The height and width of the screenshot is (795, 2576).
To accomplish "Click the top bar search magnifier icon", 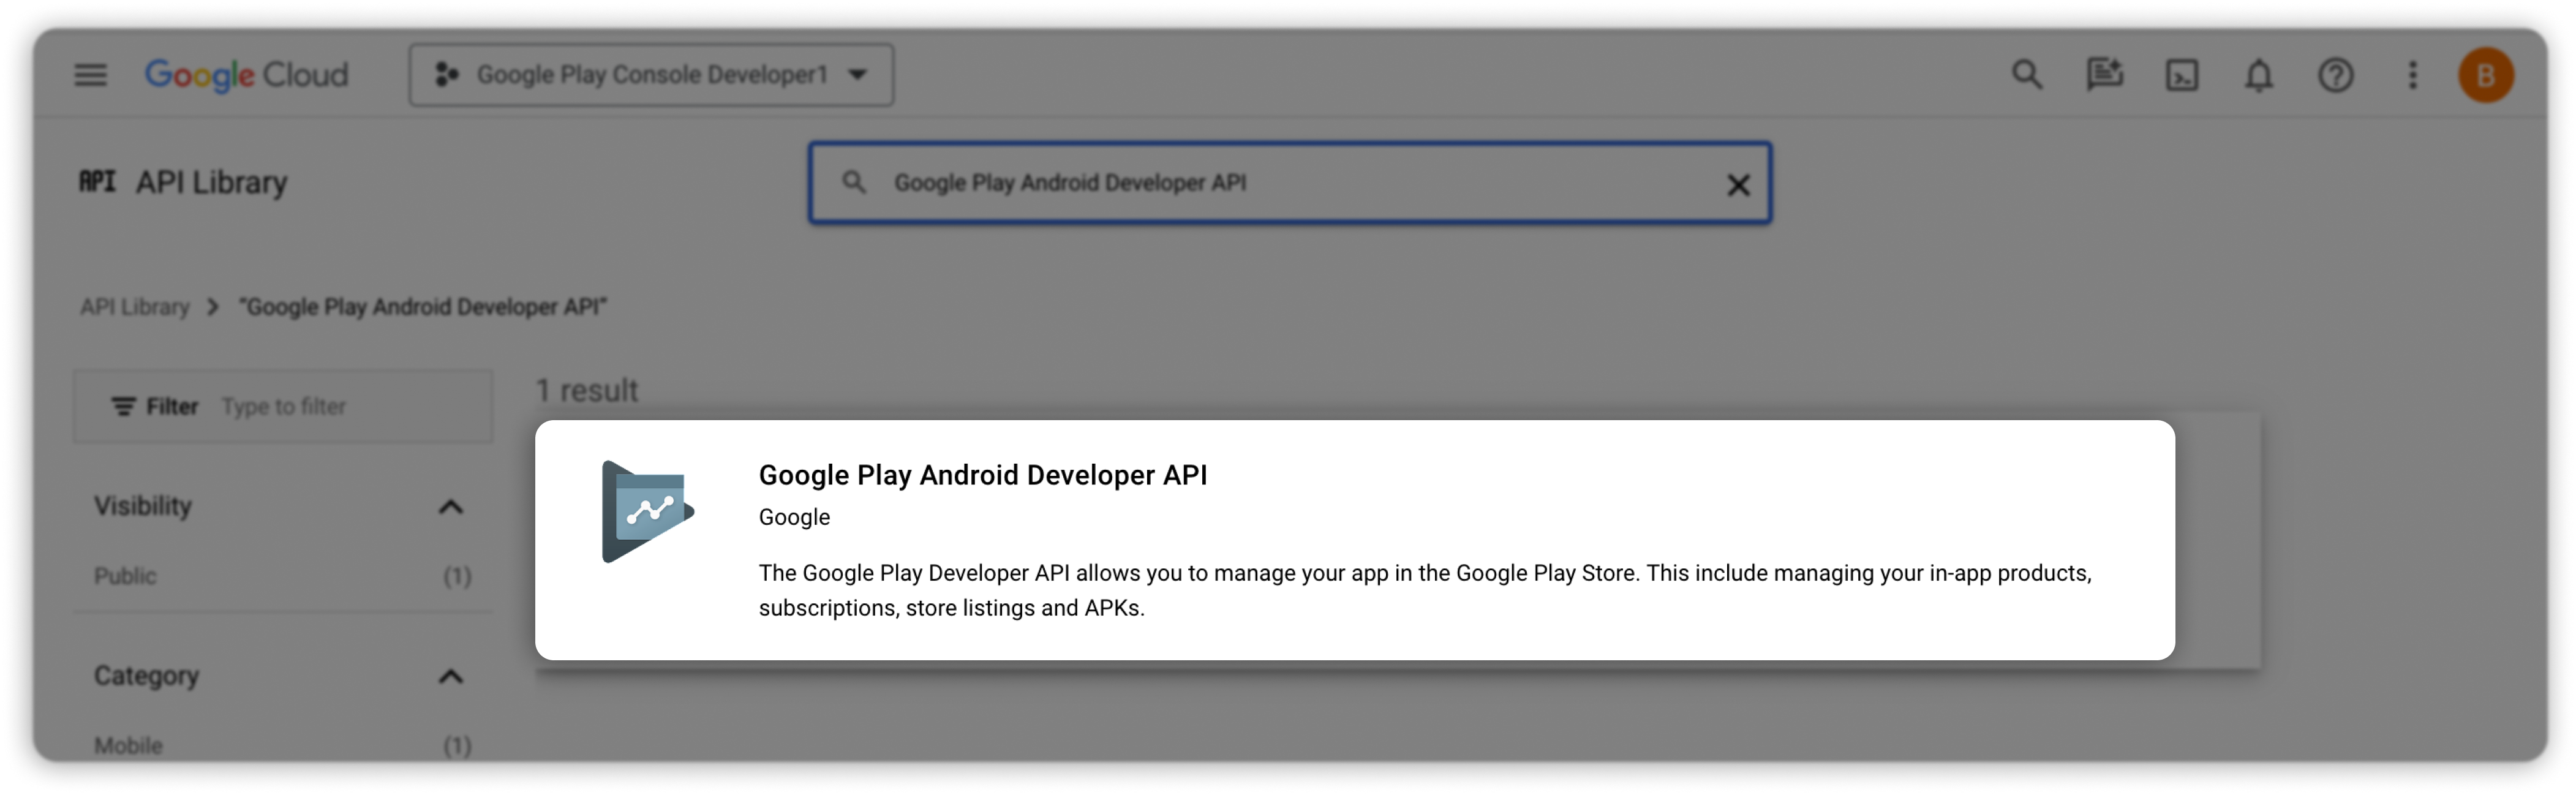I will [2026, 75].
